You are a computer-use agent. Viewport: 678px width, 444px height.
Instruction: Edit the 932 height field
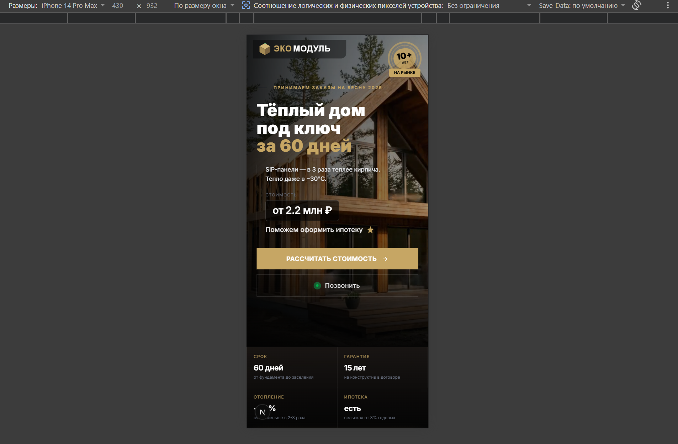click(x=152, y=6)
